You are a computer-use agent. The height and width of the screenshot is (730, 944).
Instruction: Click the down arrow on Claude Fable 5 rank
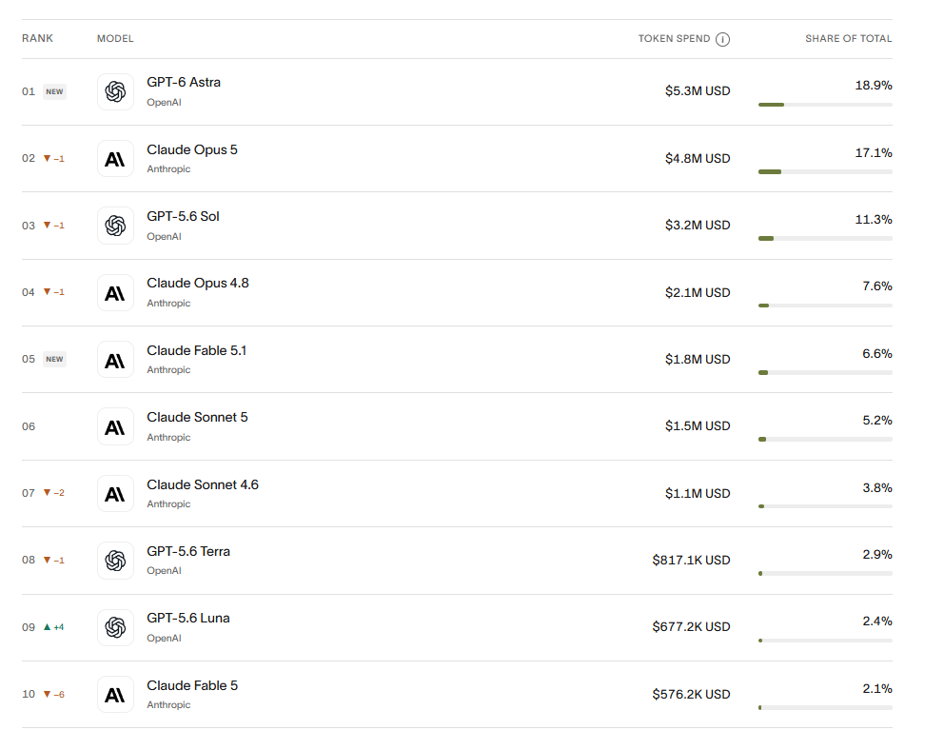47,694
